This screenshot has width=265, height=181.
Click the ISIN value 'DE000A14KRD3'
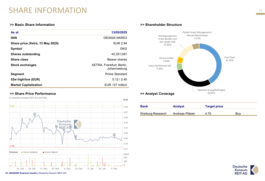(x=115, y=38)
